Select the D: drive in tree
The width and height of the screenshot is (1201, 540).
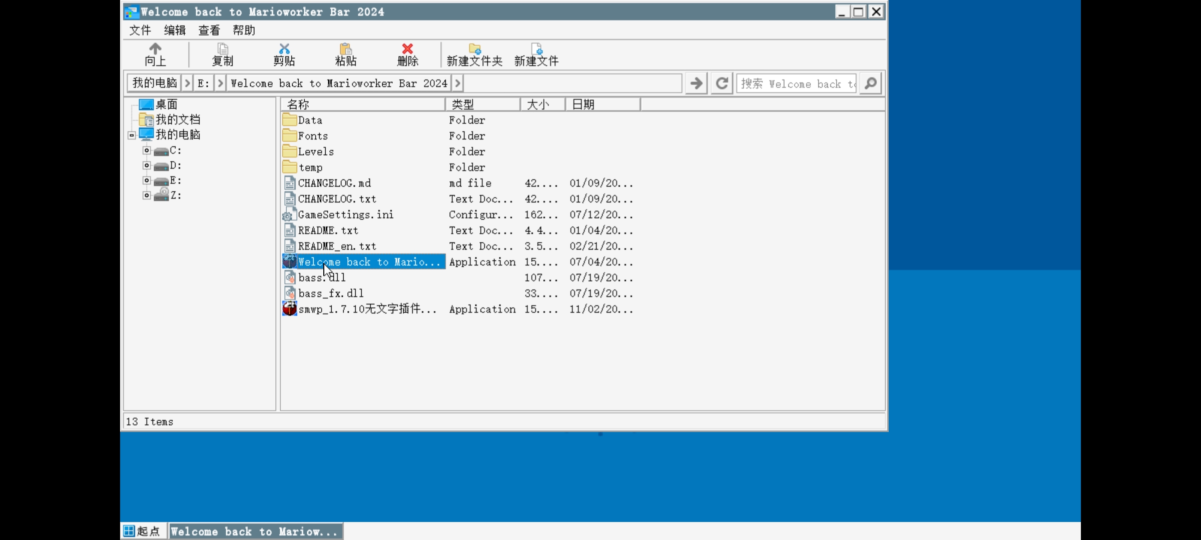pyautogui.click(x=175, y=165)
